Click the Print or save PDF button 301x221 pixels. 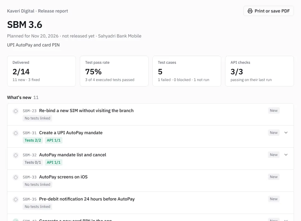(x=269, y=11)
